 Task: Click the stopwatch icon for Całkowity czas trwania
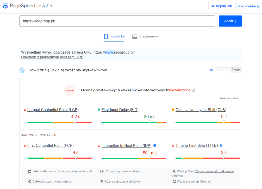tap(30, 181)
